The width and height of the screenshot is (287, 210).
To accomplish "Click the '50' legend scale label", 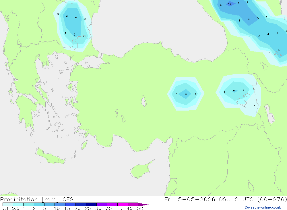I will coord(140,208).
